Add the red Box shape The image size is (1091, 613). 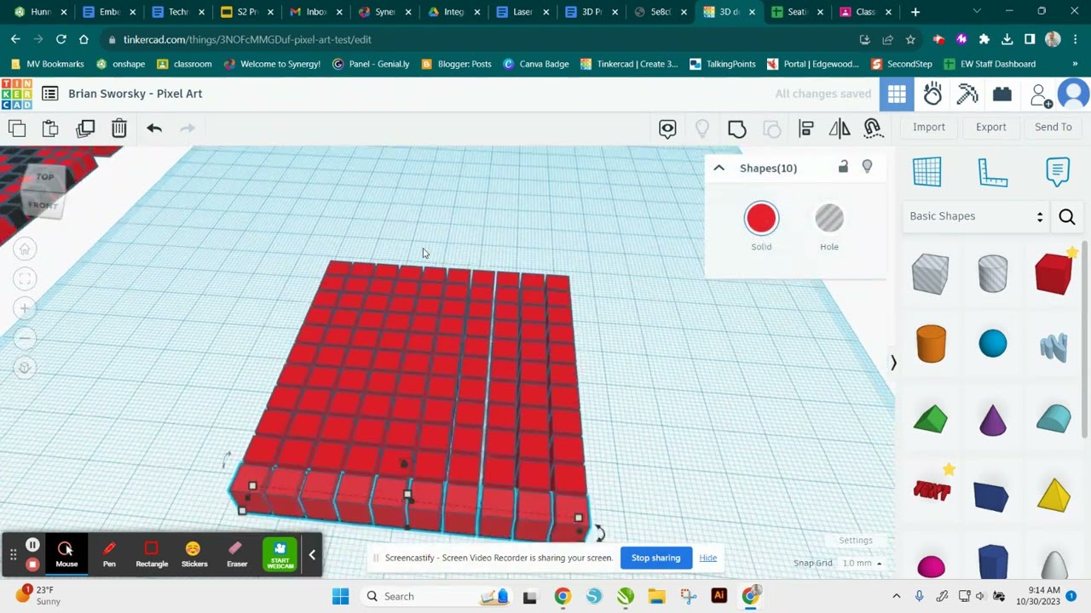1053,274
